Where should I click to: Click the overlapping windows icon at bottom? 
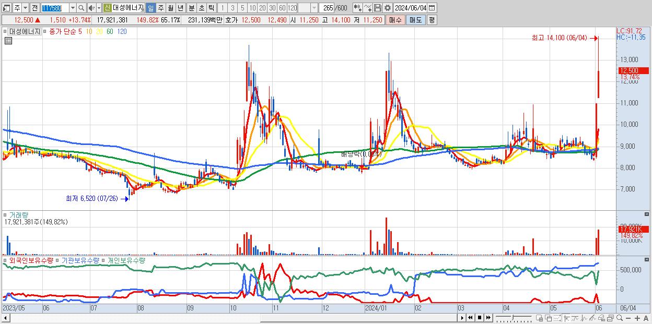pyautogui.click(x=549, y=318)
